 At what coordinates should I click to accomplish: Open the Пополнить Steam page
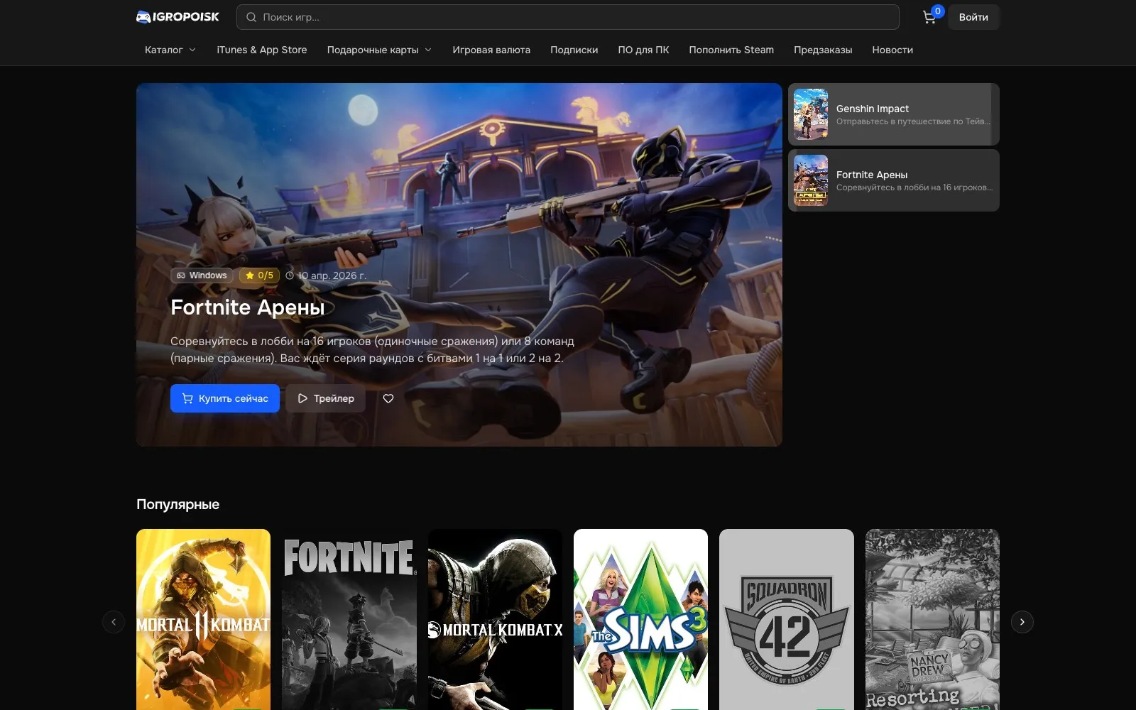pyautogui.click(x=731, y=50)
